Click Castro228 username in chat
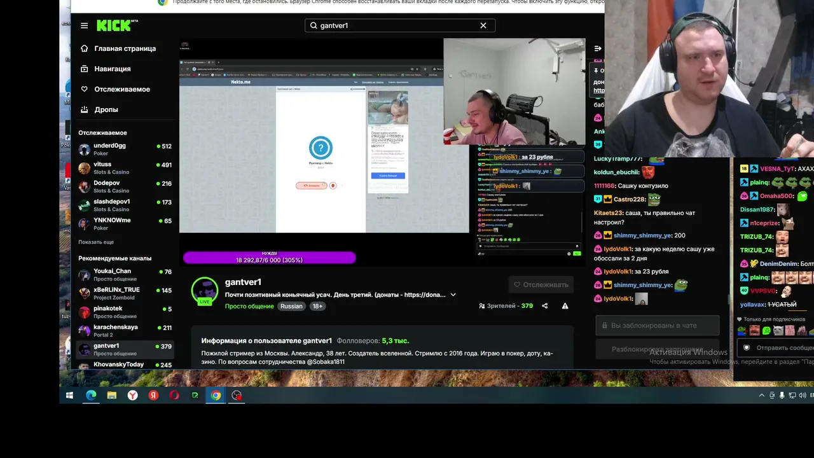This screenshot has height=458, width=814. (630, 199)
